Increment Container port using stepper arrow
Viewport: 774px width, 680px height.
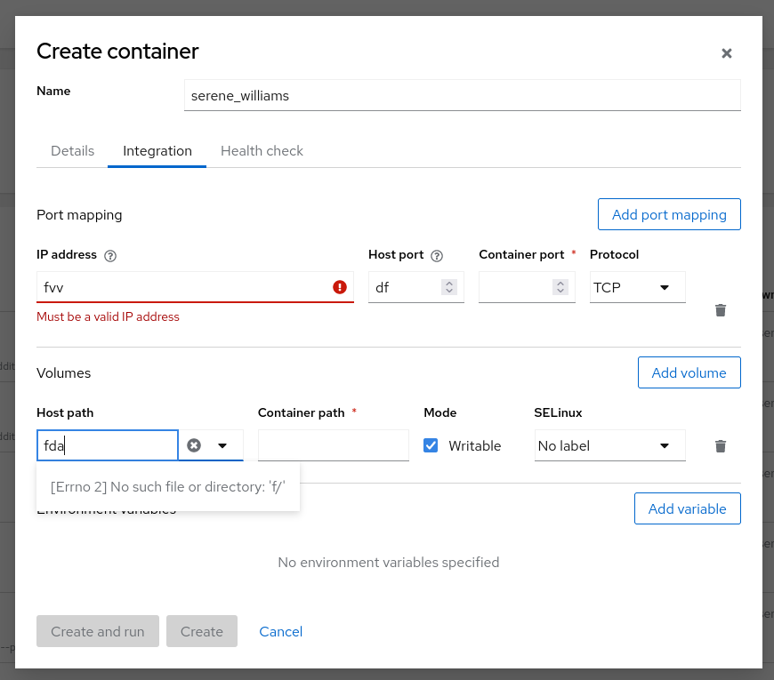pyautogui.click(x=560, y=283)
